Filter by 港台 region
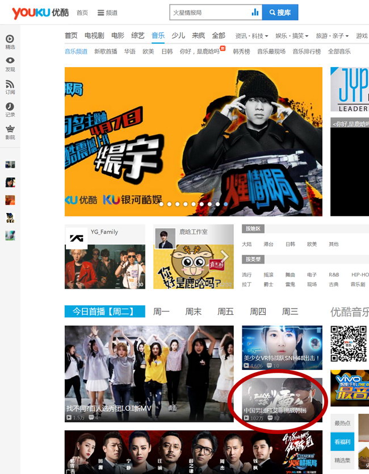Image resolution: width=369 pixels, height=474 pixels. pos(269,244)
